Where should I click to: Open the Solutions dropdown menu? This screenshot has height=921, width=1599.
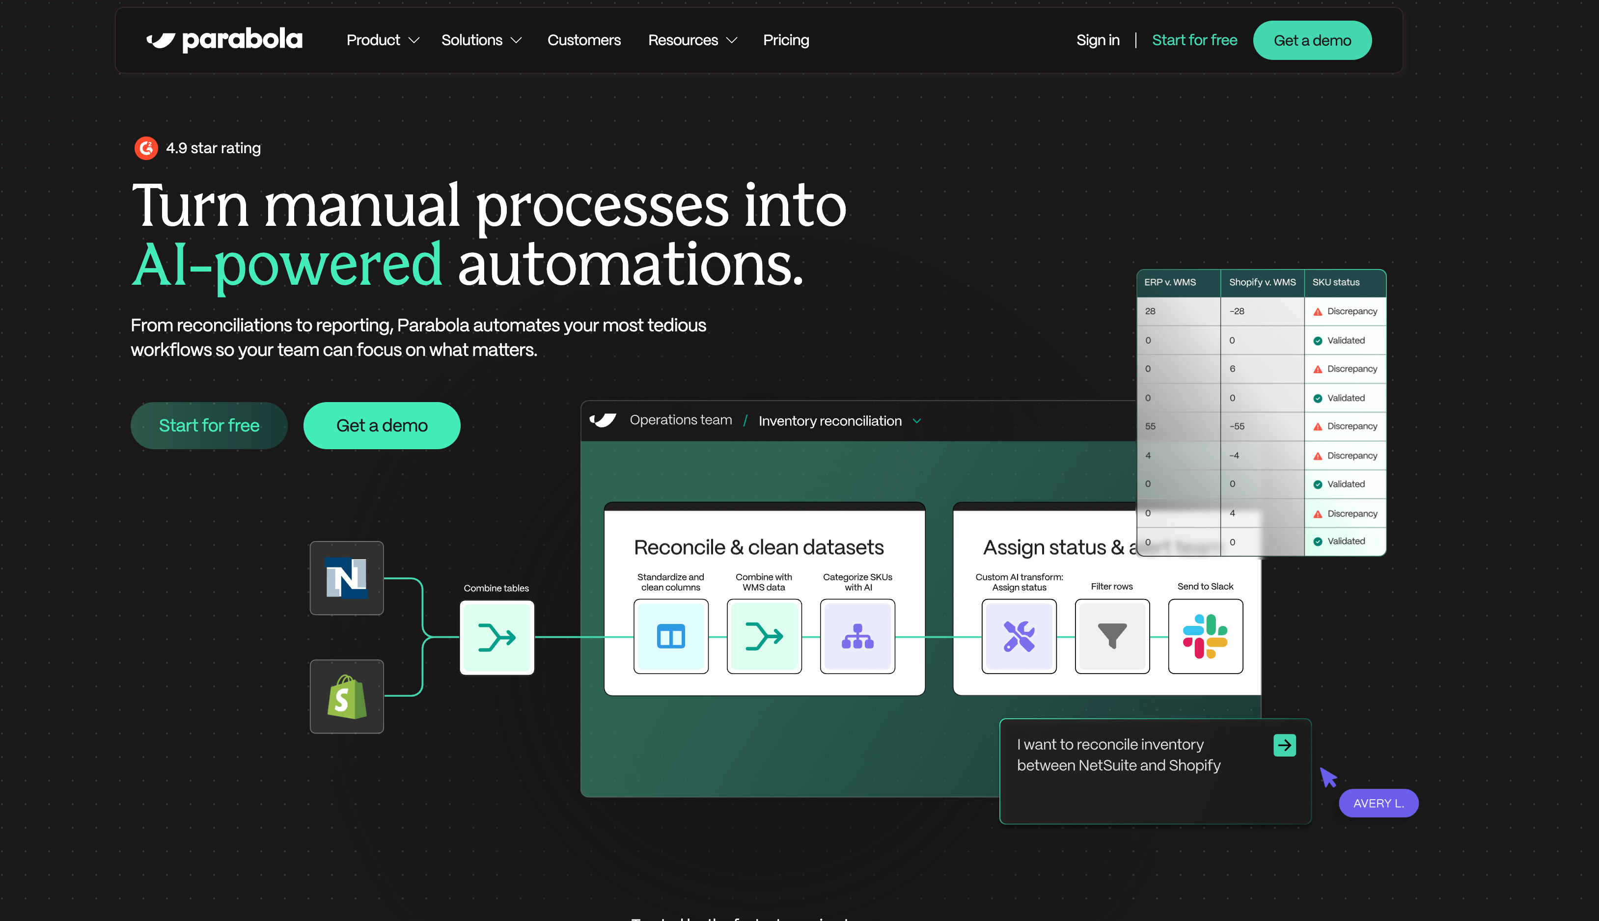pos(481,40)
